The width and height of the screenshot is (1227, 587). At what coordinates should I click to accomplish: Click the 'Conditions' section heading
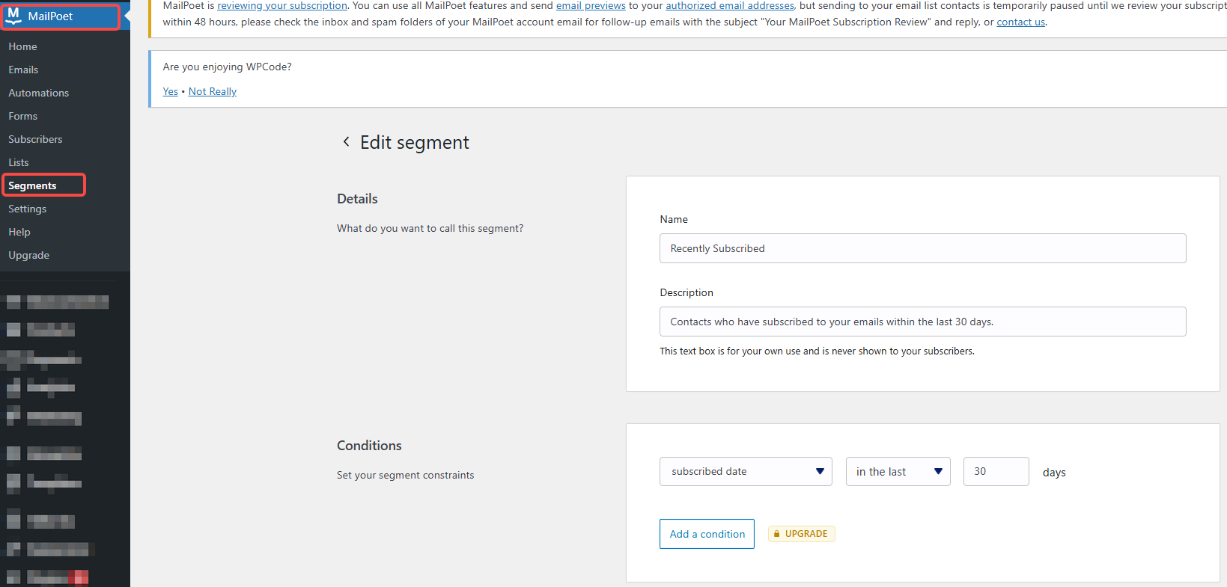[369, 446]
